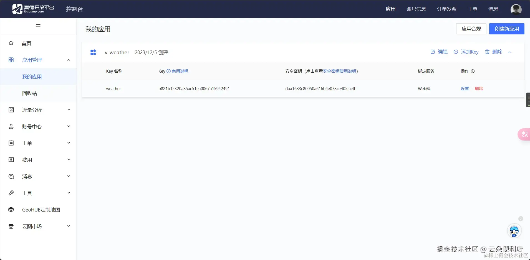This screenshot has height=260, width=530.
Task: Expand the 云图市场 menu chevron
Action: pyautogui.click(x=69, y=226)
